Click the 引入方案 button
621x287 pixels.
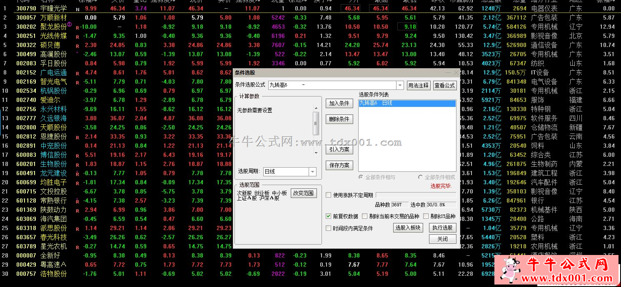point(339,149)
